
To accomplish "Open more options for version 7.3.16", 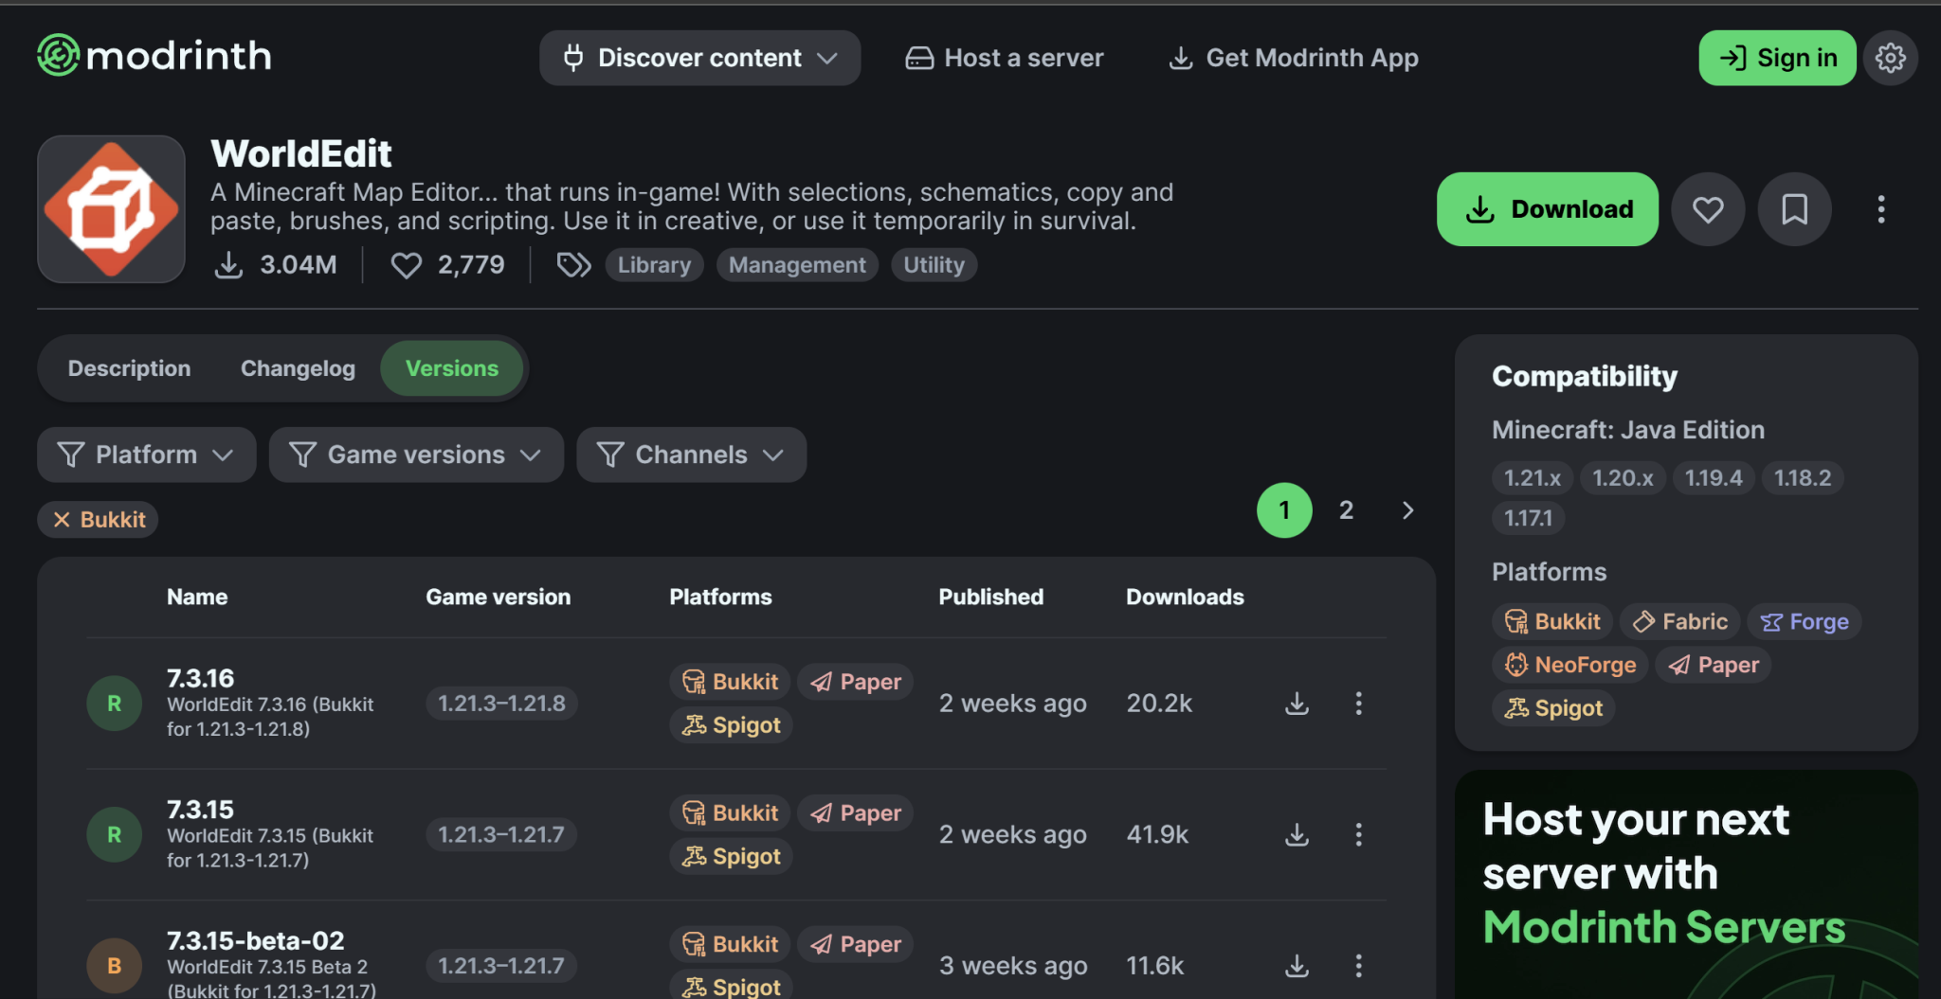I will (1358, 704).
